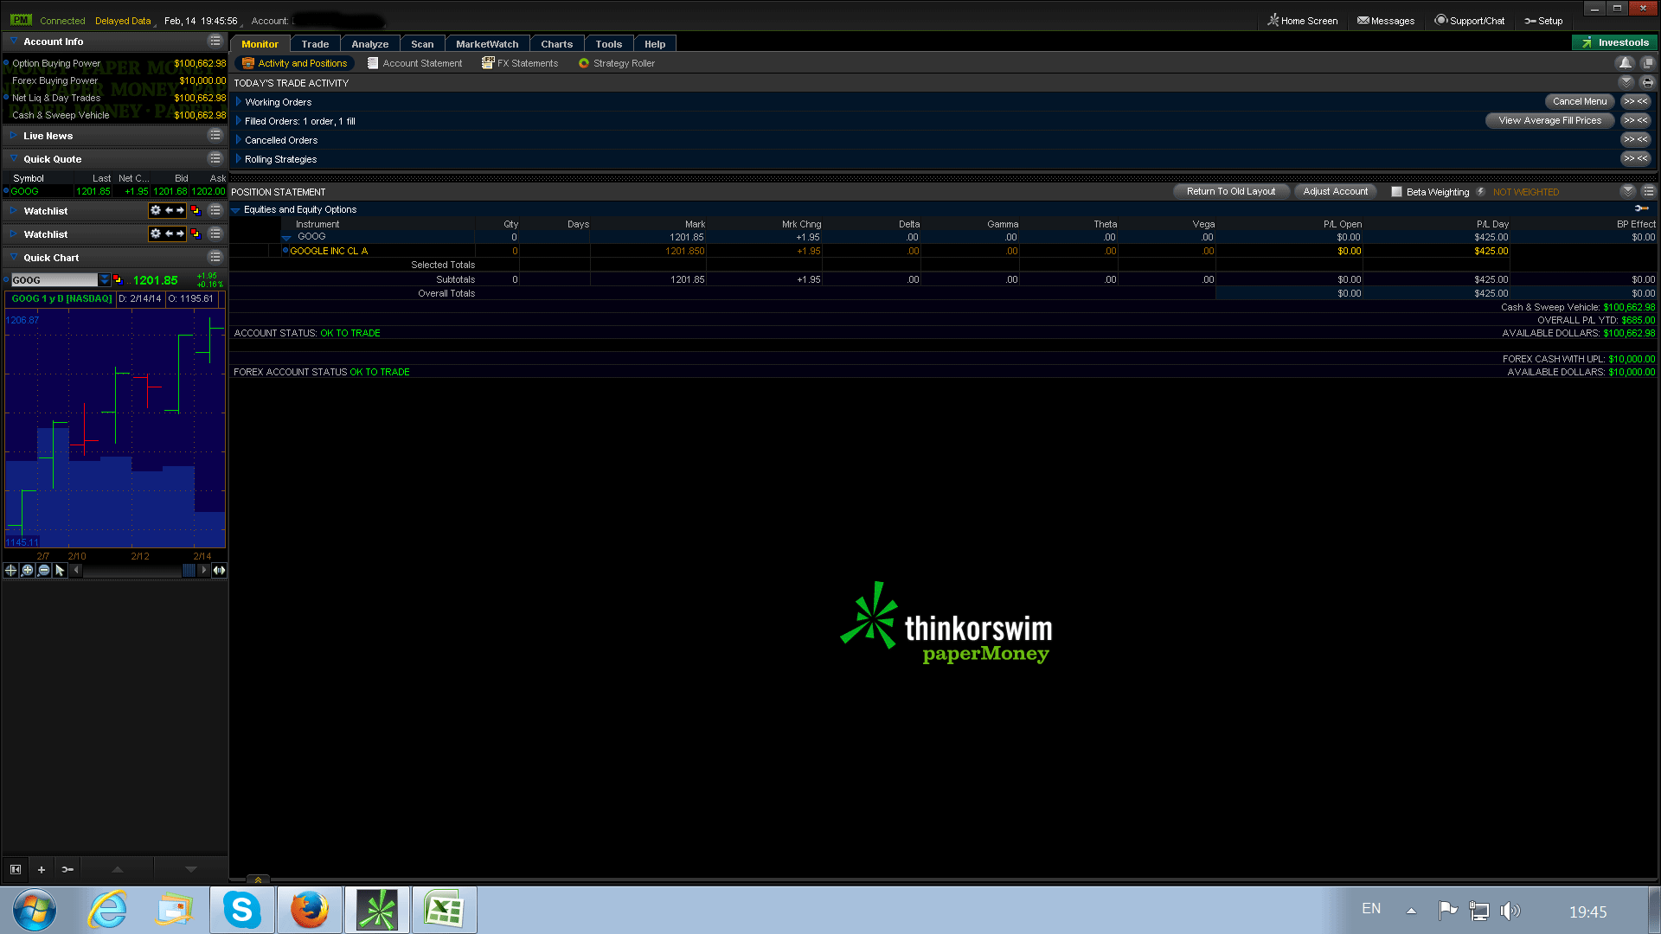Go to Home Screen in top bar
This screenshot has height=934, width=1661.
tap(1303, 21)
